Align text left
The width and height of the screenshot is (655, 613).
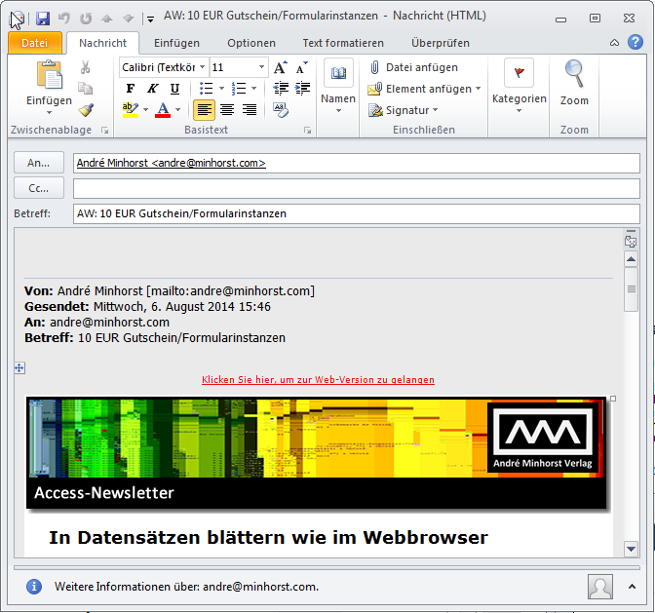205,110
